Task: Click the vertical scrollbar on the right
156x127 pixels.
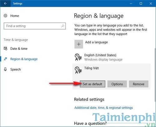Action: pos(155,74)
